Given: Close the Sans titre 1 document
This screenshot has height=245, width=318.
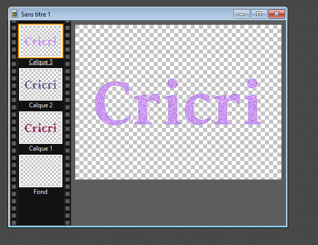Looking at the screenshot, I should 277,13.
